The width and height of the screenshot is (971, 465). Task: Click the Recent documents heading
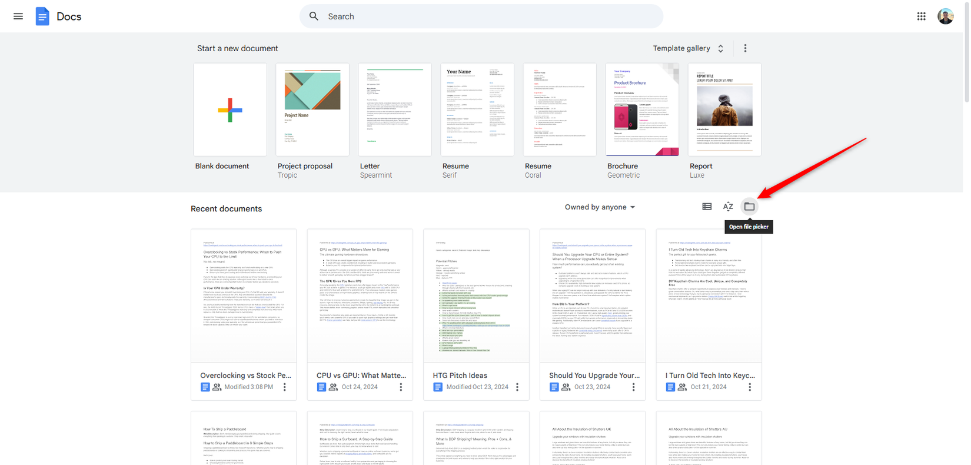(x=226, y=209)
